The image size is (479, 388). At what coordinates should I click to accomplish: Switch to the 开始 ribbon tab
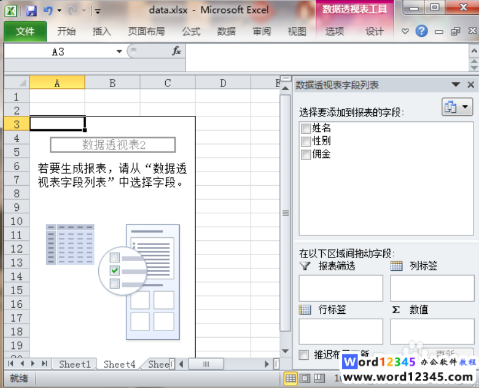point(66,31)
